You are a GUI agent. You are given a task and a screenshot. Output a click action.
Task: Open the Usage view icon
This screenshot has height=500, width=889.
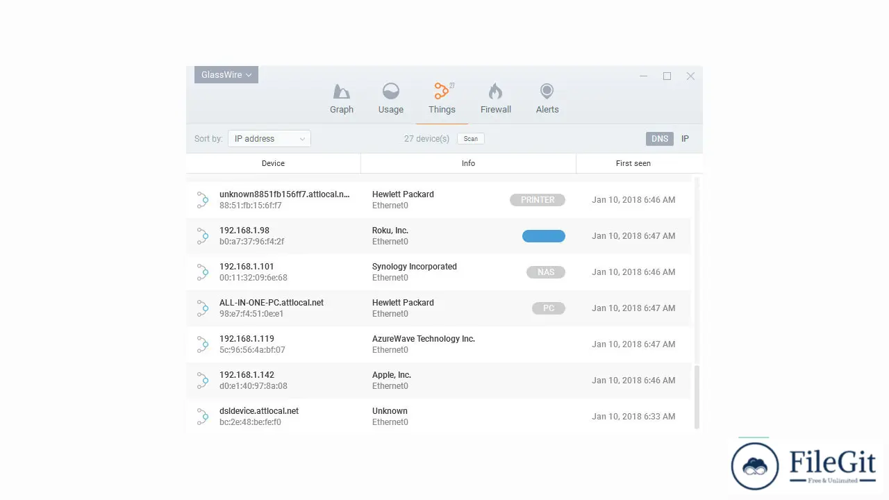pyautogui.click(x=391, y=91)
